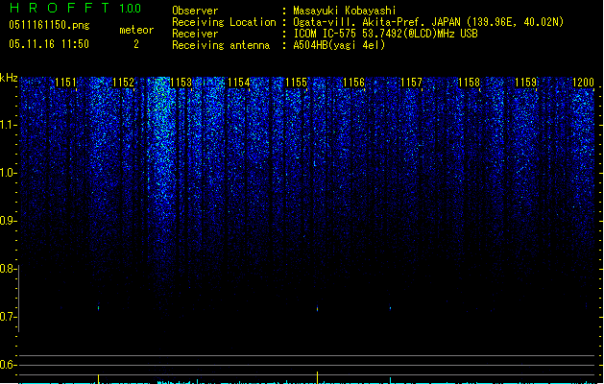Click the meteor count value 2

(x=136, y=44)
